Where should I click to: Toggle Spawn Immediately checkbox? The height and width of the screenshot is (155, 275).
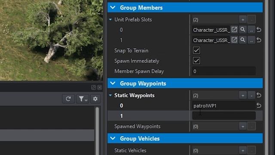coord(196,61)
